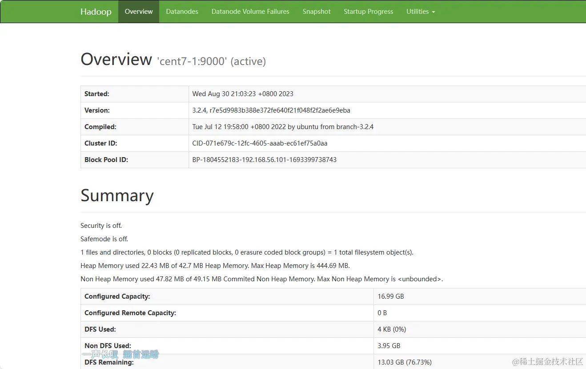Click the Heap Memory used line

[x=215, y=266]
